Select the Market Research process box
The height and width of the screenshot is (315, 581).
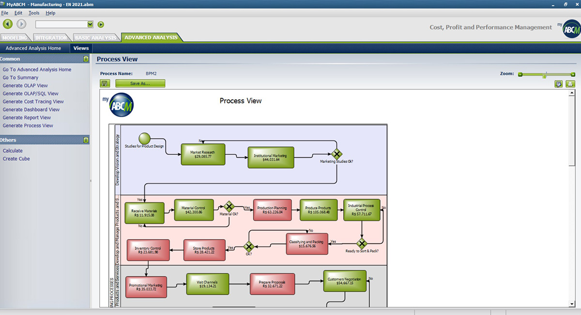click(x=203, y=154)
